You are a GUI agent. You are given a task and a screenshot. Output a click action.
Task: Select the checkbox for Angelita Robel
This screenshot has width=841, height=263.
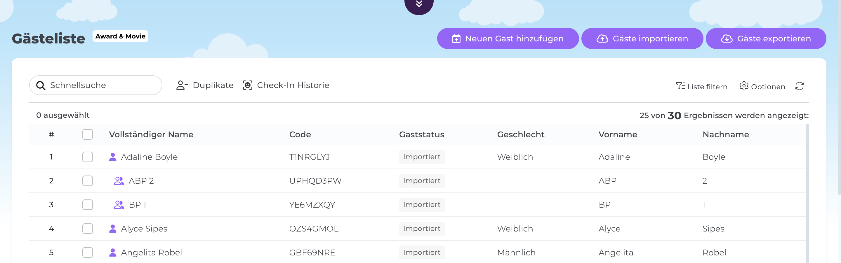[x=87, y=252]
